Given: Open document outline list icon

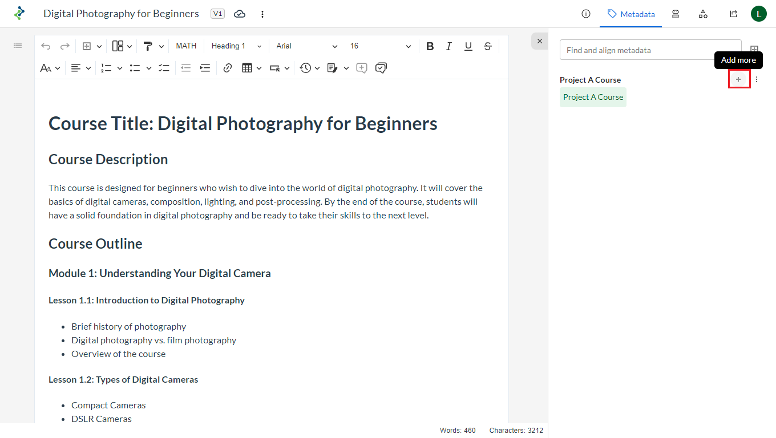Looking at the screenshot, I should click(18, 46).
